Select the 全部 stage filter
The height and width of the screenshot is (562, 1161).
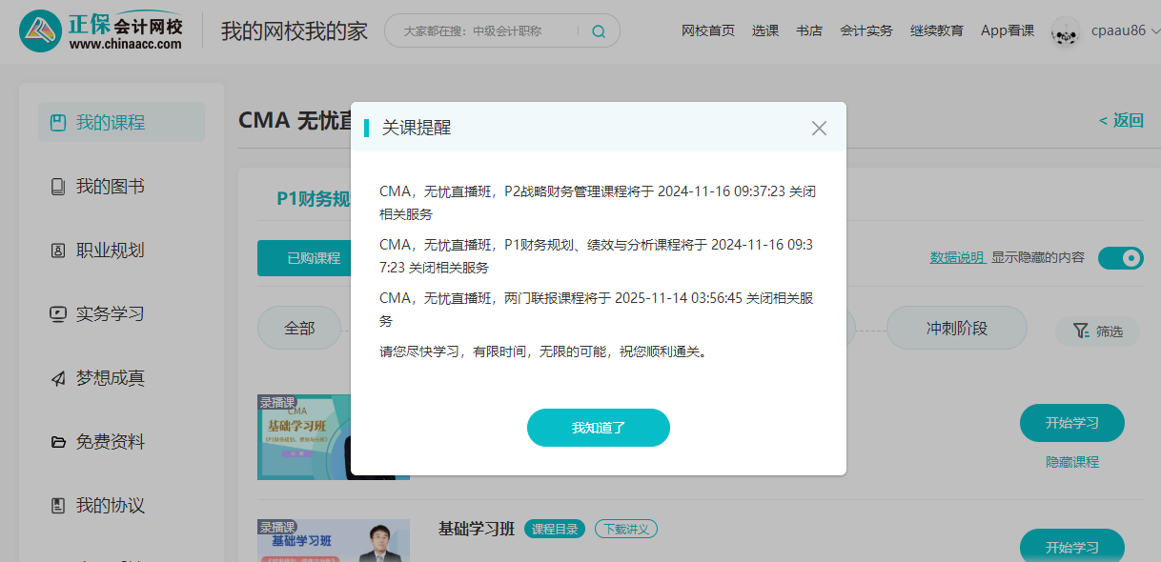(x=299, y=328)
